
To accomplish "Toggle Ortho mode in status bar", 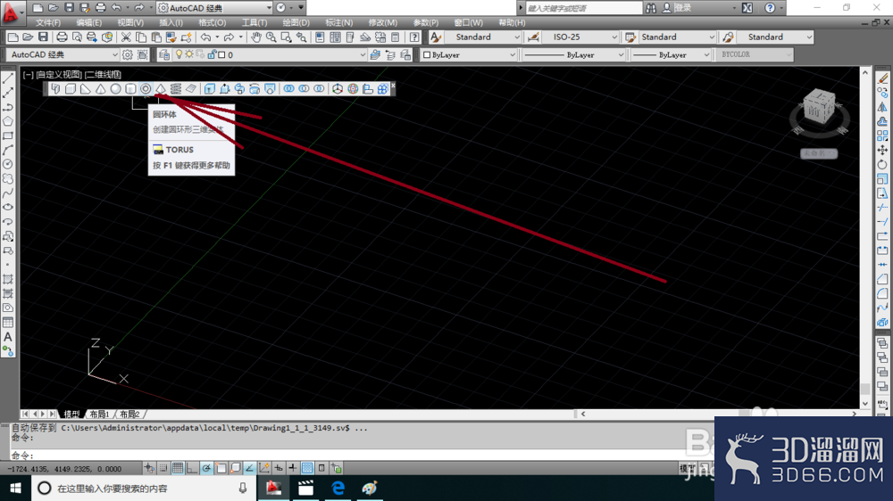I will coord(192,468).
